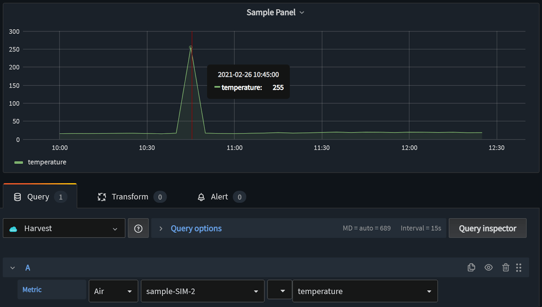Viewport: 542px width, 307px height.
Task: Click the Query database icon
Action: (17, 197)
